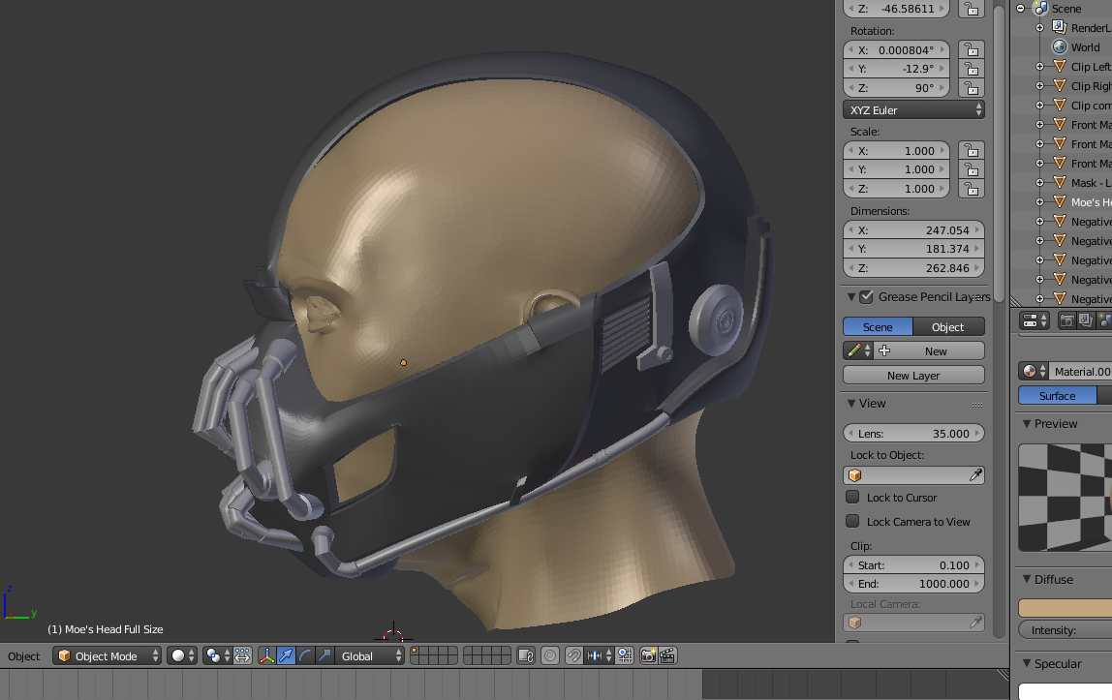Toggle the Scale Z lock
This screenshot has width=1112, height=700.
pyautogui.click(x=972, y=189)
